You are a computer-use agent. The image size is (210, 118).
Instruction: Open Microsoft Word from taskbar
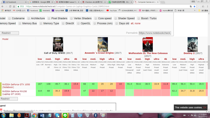click(42, 115)
